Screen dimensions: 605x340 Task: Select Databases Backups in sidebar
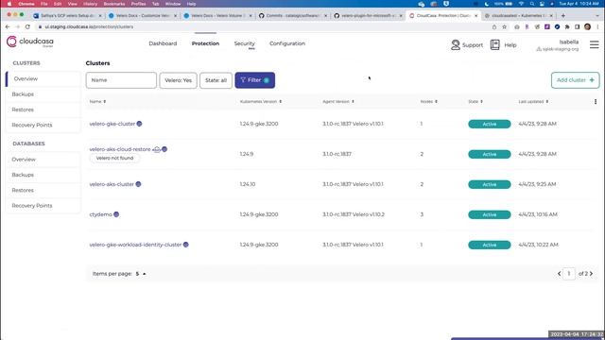coord(43,175)
